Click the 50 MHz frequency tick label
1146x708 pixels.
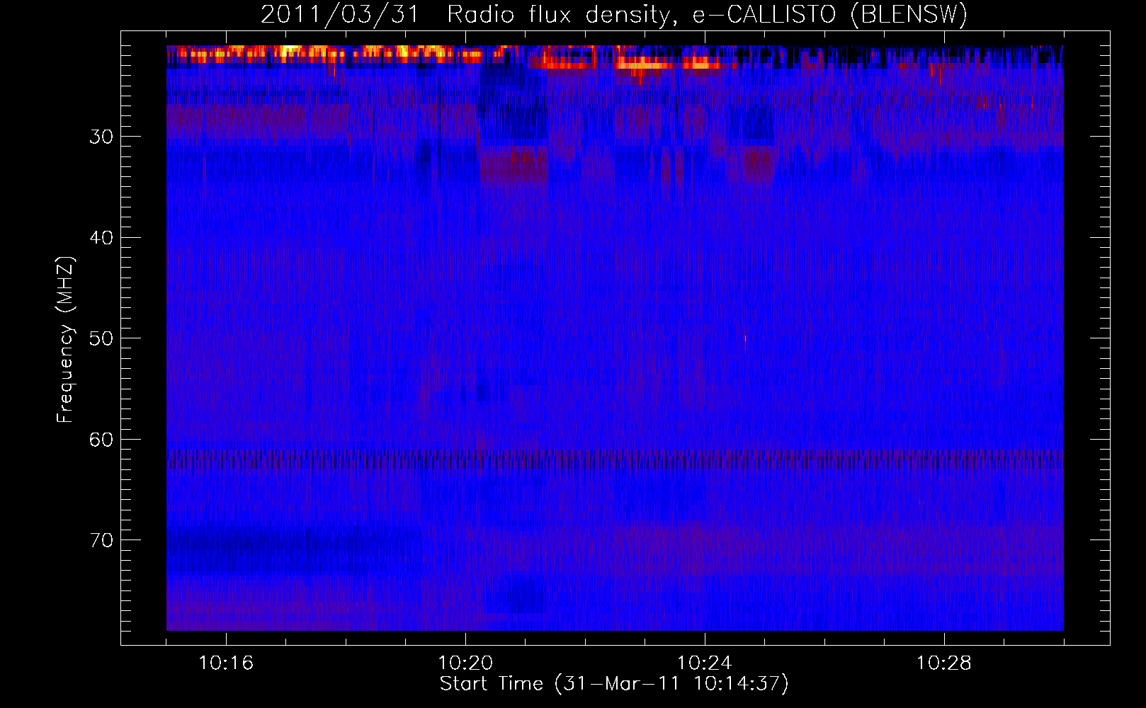pos(101,338)
